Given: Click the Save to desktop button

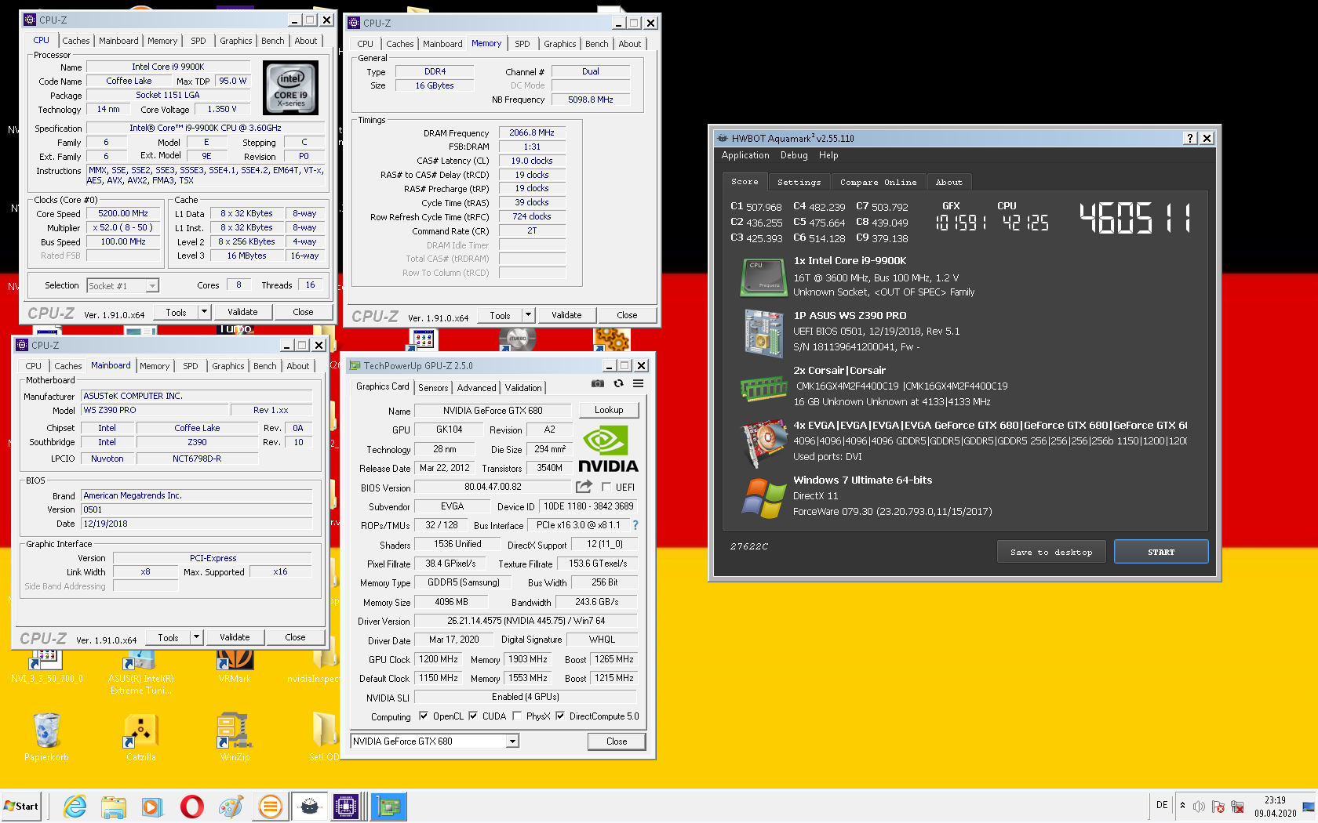Looking at the screenshot, I should 1051,552.
